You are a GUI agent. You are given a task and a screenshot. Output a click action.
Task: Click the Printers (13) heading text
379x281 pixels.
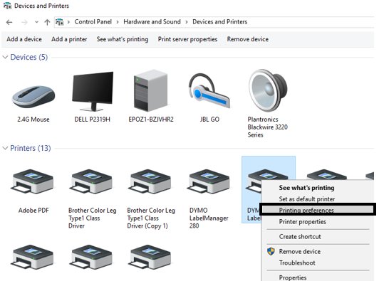click(31, 148)
